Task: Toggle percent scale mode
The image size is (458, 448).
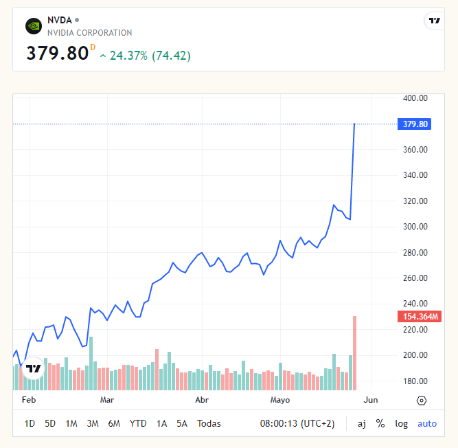Action: [x=380, y=423]
